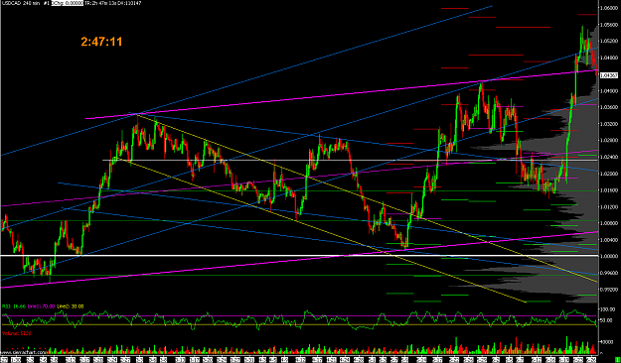Open the www.sierrachart.com watermark link
Image resolution: width=621 pixels, height=363 pixels.
point(23,352)
